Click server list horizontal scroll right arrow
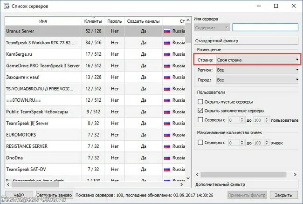The width and height of the screenshot is (303, 204). [x=181, y=184]
